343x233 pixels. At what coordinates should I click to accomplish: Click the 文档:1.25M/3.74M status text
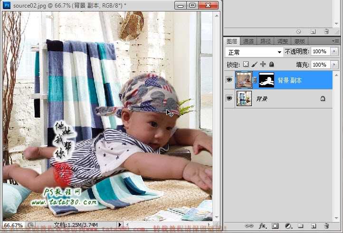(x=76, y=225)
